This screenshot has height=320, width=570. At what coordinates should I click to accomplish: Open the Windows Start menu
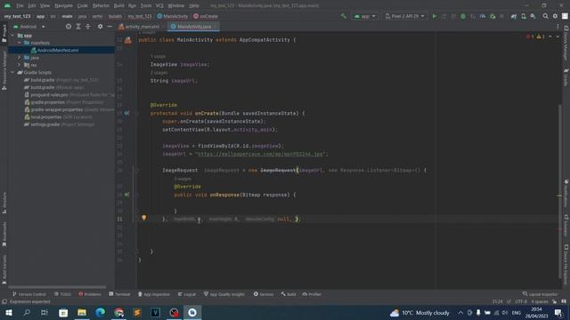point(8,312)
